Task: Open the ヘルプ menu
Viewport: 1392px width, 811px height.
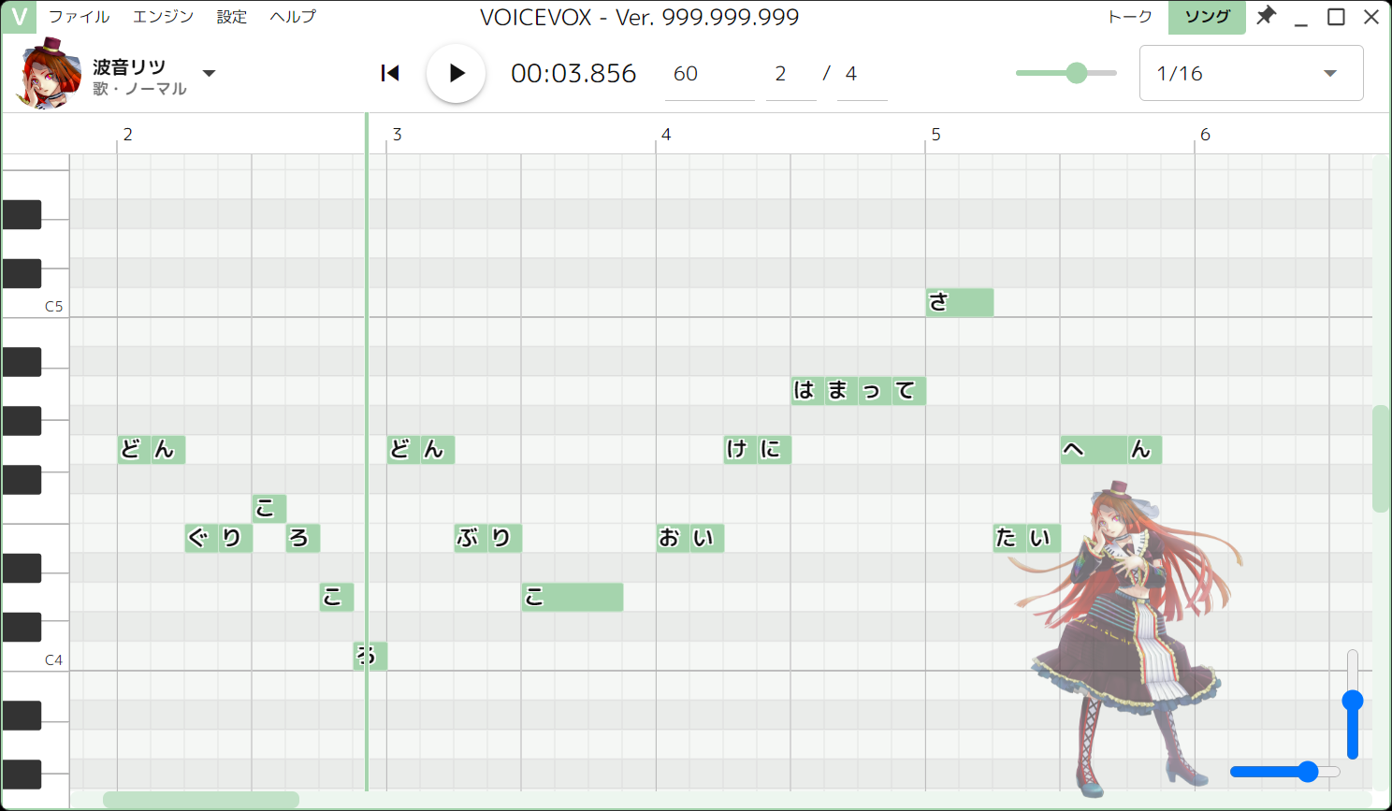Action: click(293, 17)
